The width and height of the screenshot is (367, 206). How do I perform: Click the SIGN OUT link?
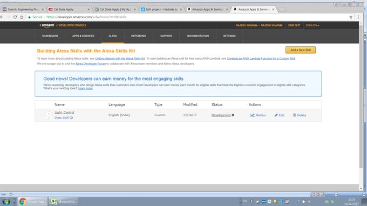pyautogui.click(x=294, y=25)
